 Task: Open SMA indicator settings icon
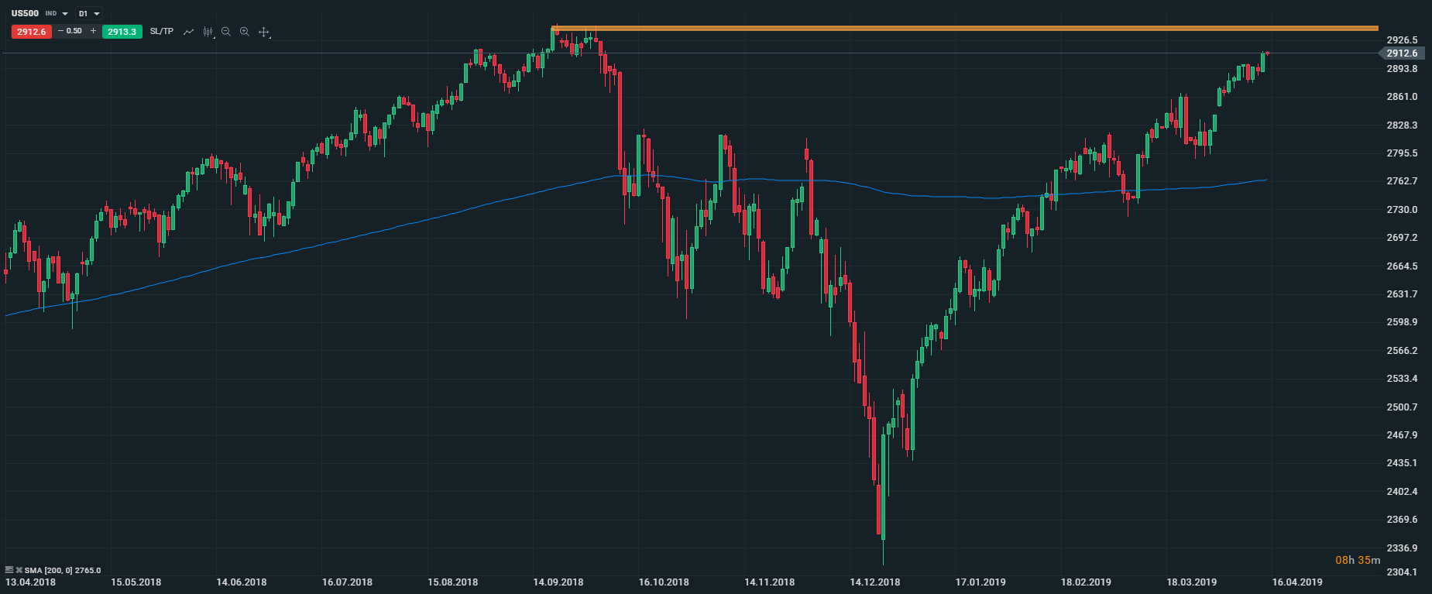[9, 570]
